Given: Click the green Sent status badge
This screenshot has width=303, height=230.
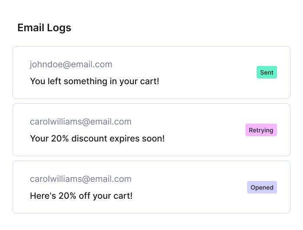Looking at the screenshot, I should click(267, 72).
